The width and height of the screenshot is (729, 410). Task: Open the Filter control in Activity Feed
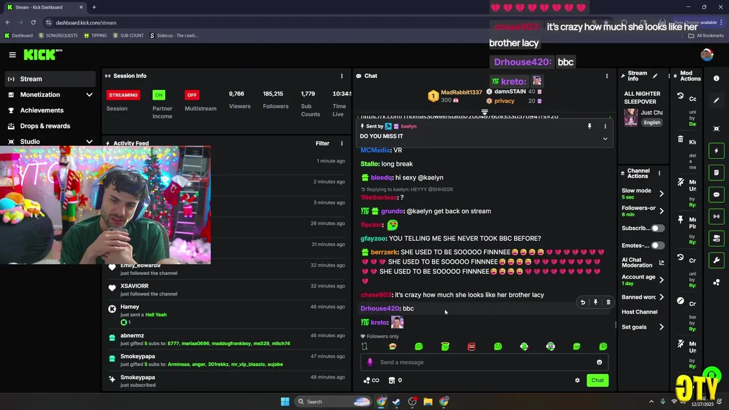322,143
